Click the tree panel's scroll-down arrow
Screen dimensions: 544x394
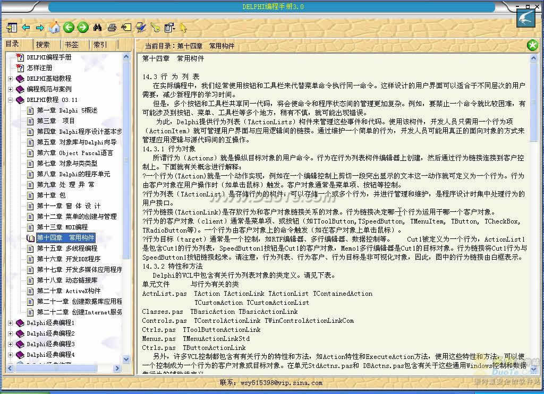(x=126, y=359)
